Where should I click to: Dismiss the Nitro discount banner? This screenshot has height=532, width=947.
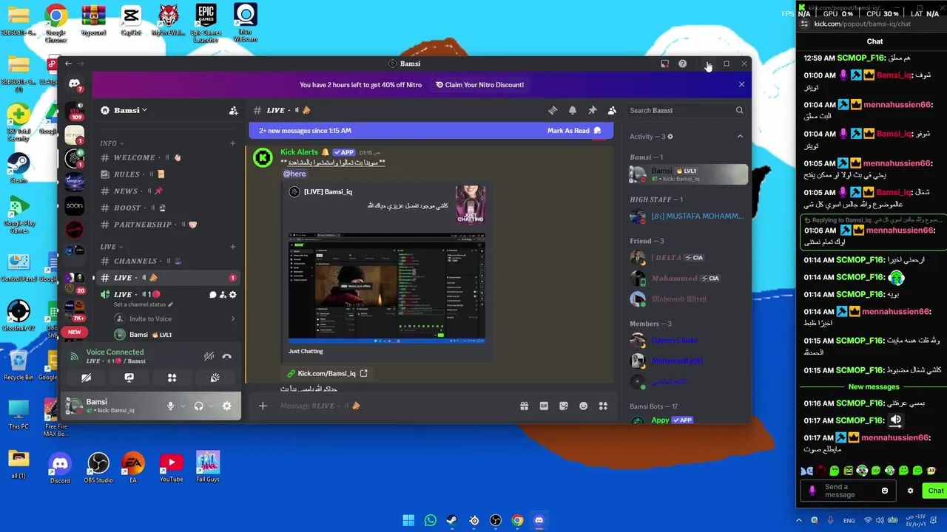pyautogui.click(x=741, y=84)
